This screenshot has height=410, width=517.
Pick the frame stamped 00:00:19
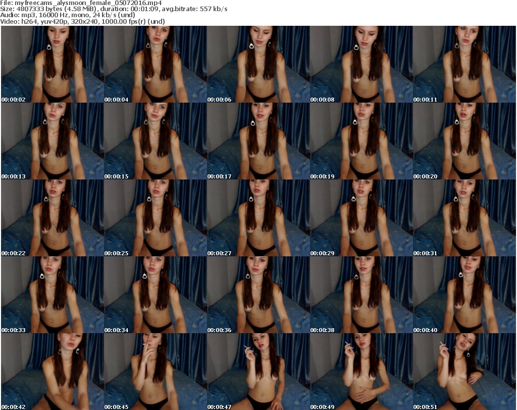361,141
